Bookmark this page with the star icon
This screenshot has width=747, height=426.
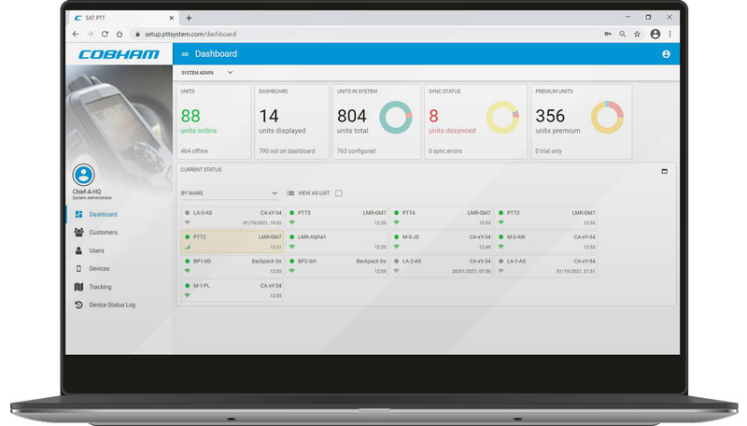pos(638,34)
